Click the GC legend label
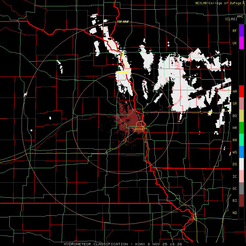Viewport: 246px width, 246px height. 235,189
